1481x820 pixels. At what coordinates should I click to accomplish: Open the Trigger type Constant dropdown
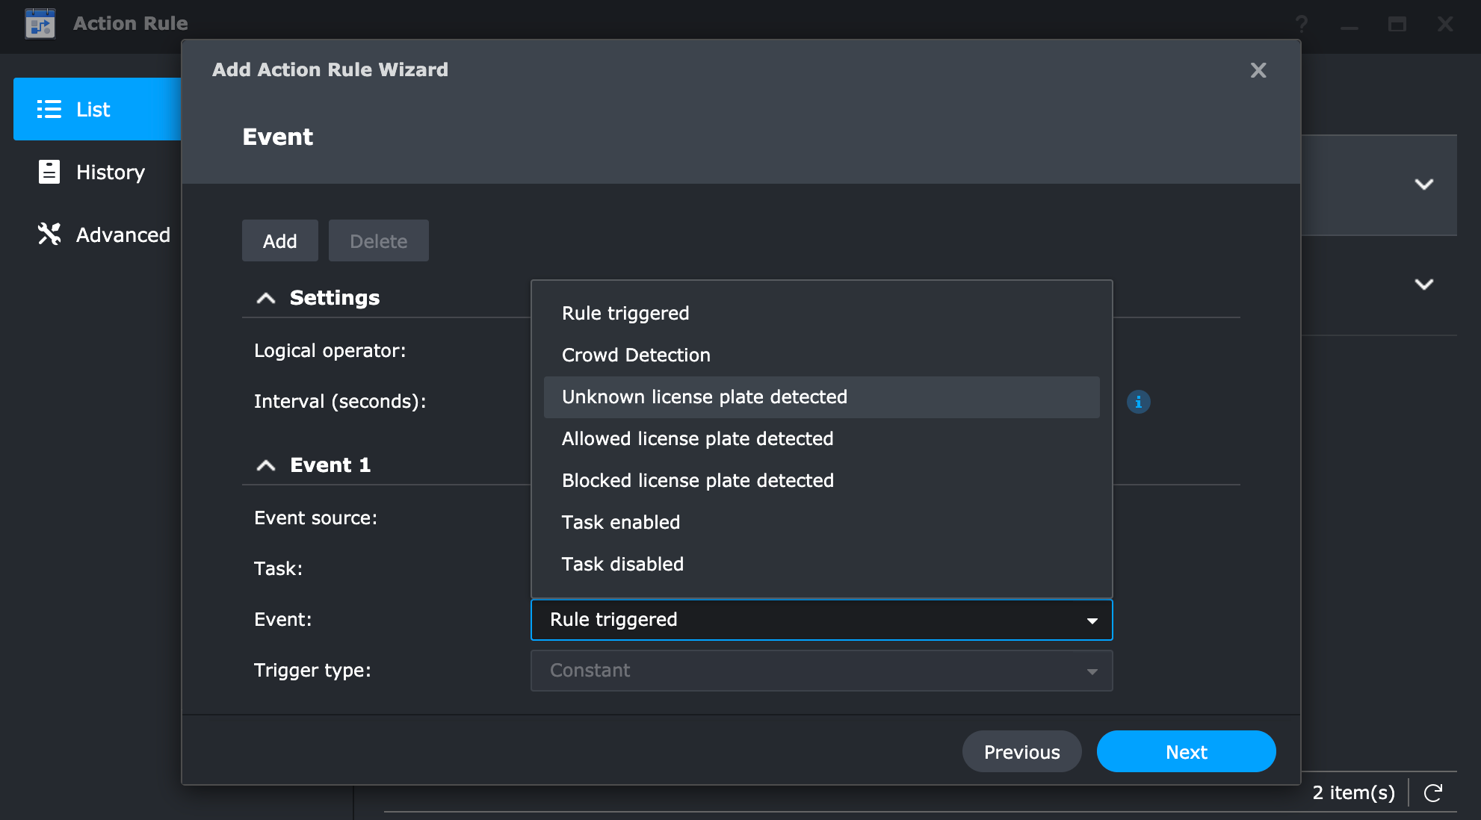[821, 671]
